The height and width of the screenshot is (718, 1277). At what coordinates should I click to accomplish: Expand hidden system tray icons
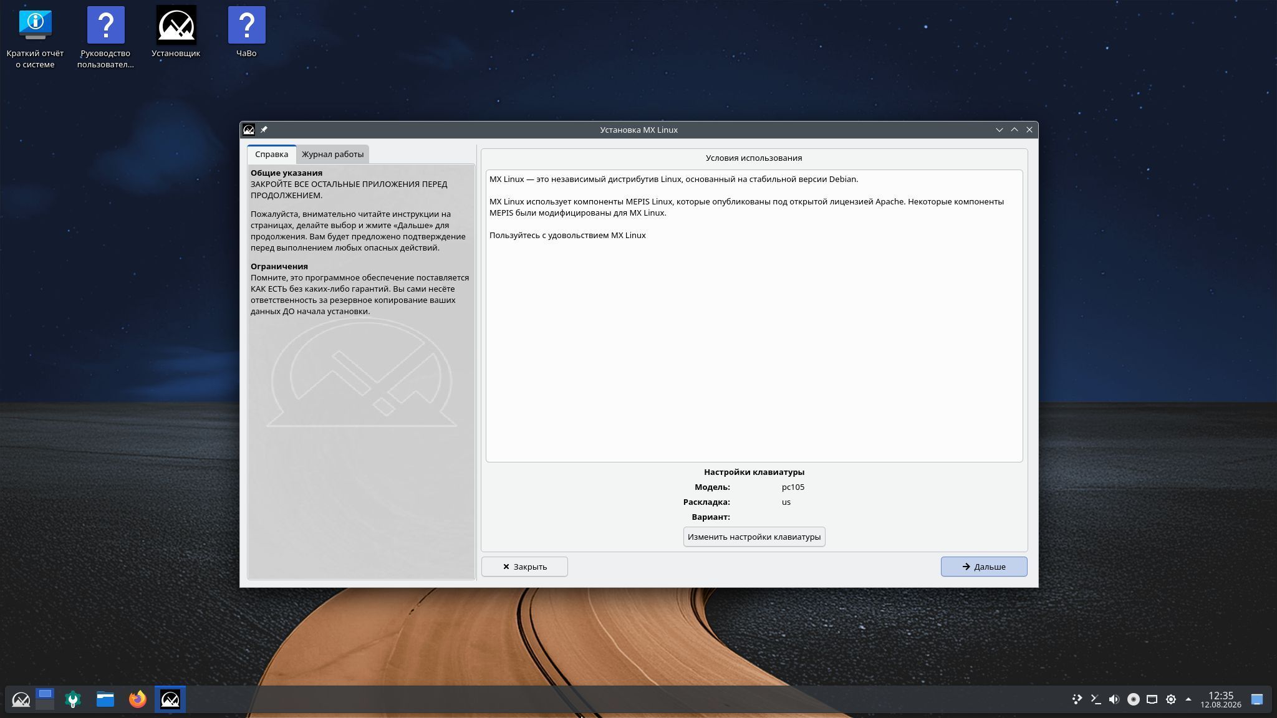(1188, 699)
